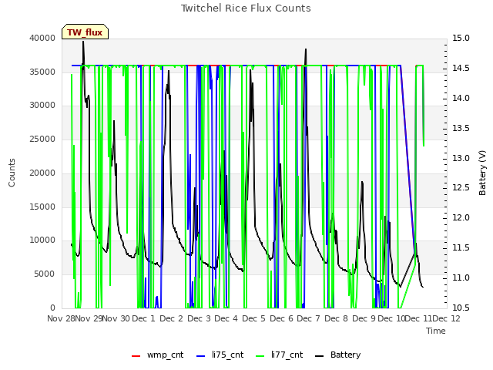493x370 pixels.
Task: Click the Dec 9 date tick
Action: coord(364,318)
